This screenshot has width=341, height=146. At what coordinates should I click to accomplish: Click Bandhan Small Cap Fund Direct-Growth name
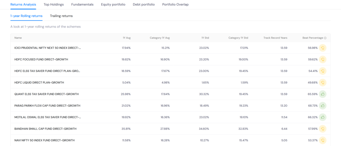[x=45, y=129]
